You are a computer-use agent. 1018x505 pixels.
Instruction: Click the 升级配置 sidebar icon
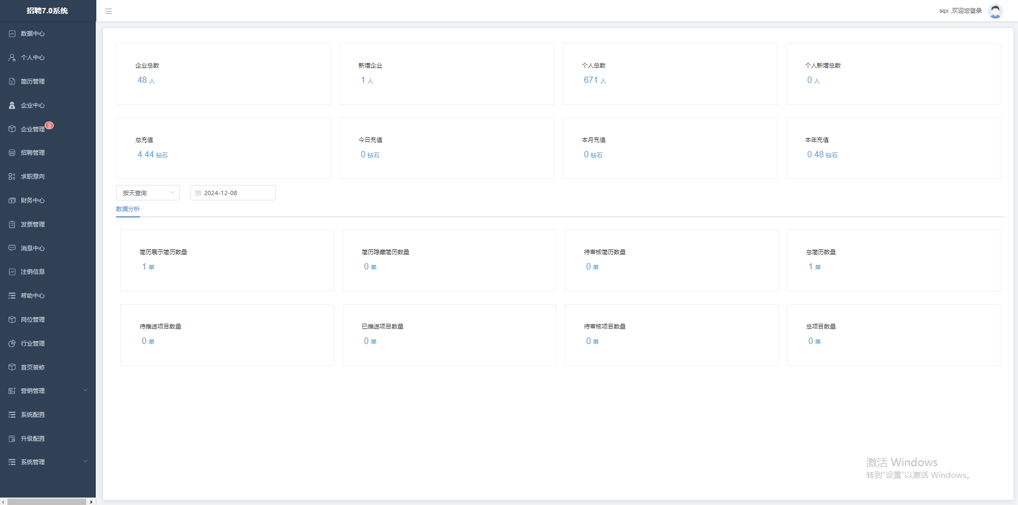[12, 439]
